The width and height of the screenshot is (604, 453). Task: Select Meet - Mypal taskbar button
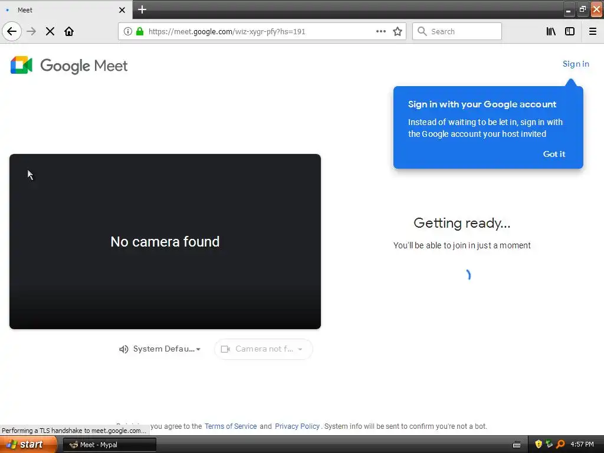(x=110, y=445)
